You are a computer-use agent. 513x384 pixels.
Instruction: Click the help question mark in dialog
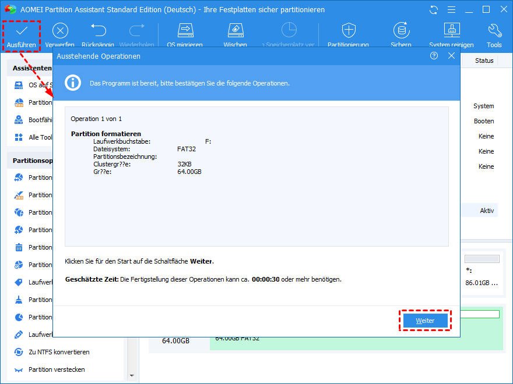click(434, 56)
